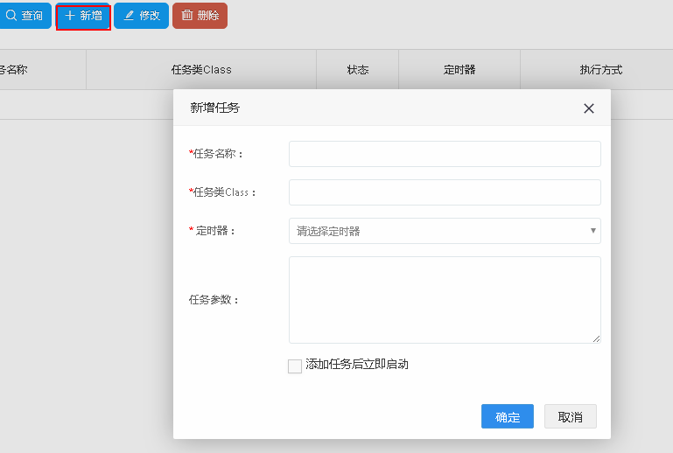
Task: Click into the 任务类Class text field
Action: (x=445, y=192)
